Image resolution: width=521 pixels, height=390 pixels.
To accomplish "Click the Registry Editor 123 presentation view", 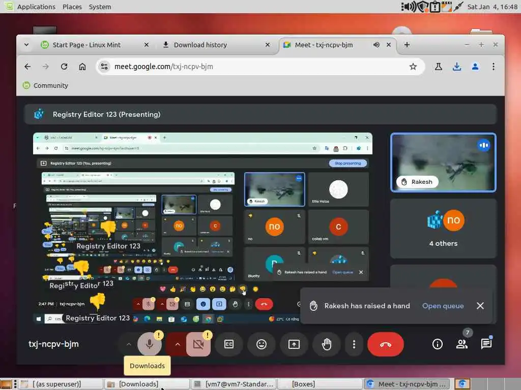I will coord(202,229).
